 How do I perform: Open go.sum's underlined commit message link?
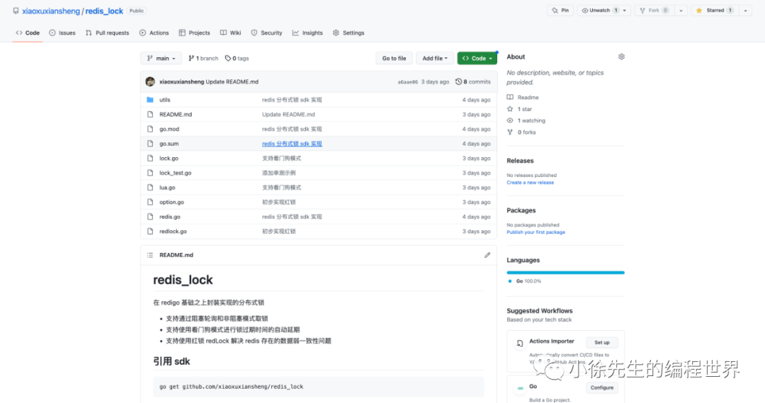(x=292, y=144)
